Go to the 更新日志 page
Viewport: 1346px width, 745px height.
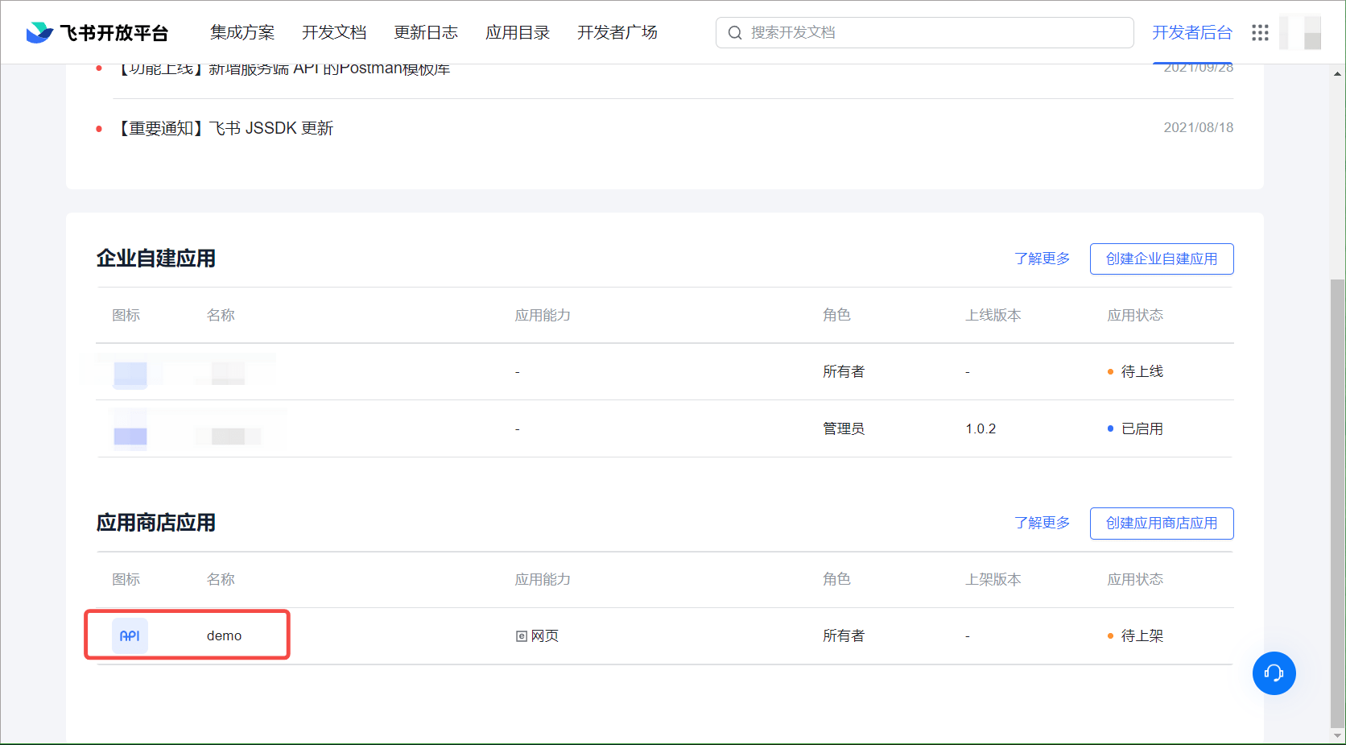[426, 32]
